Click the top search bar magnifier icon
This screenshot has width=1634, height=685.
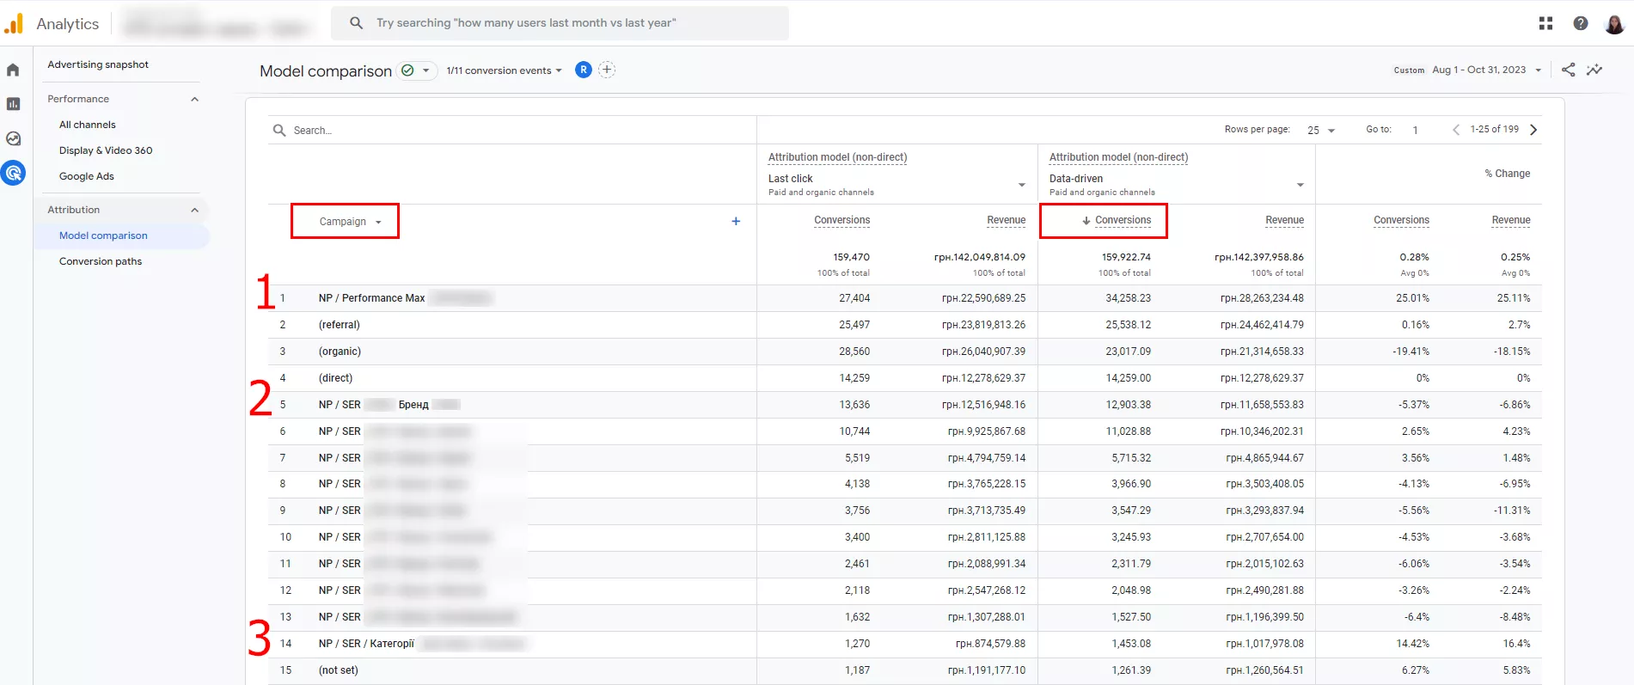356,23
